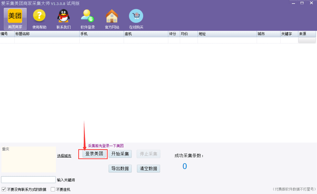
Task: Open the 在线购买 shopping cart icon
Action: coord(136,19)
